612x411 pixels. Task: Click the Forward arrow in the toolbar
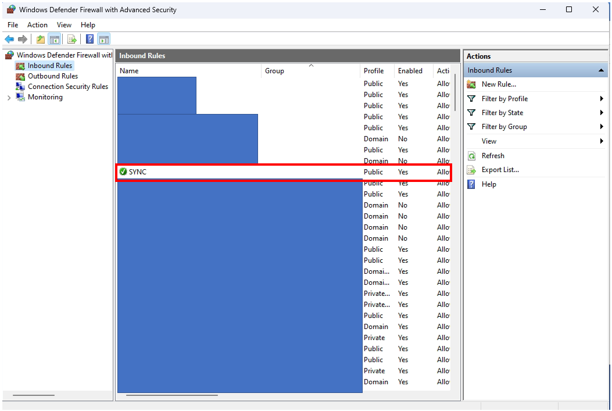pos(23,39)
